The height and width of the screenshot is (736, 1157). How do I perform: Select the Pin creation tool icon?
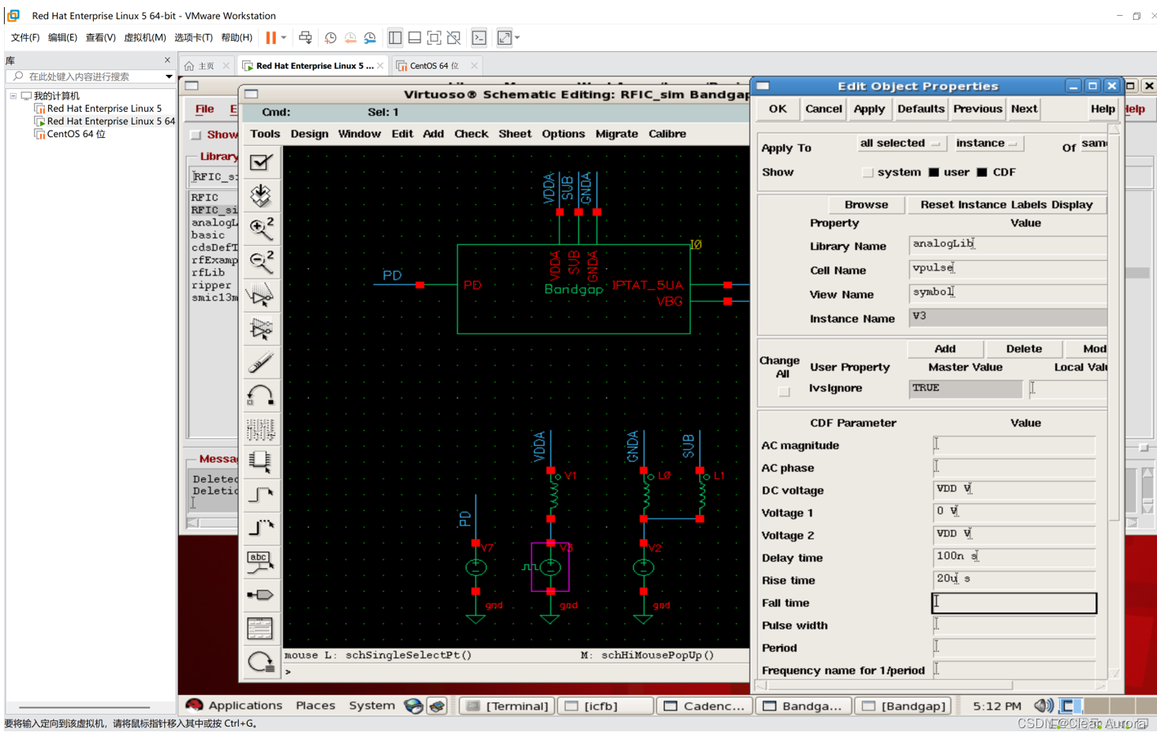[260, 594]
